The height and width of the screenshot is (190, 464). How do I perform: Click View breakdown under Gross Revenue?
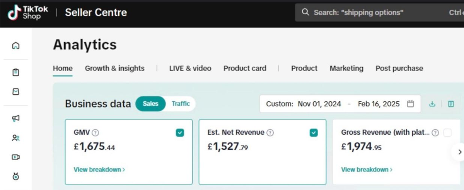pyautogui.click(x=367, y=169)
